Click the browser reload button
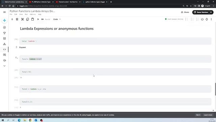 click(x=9, y=6)
